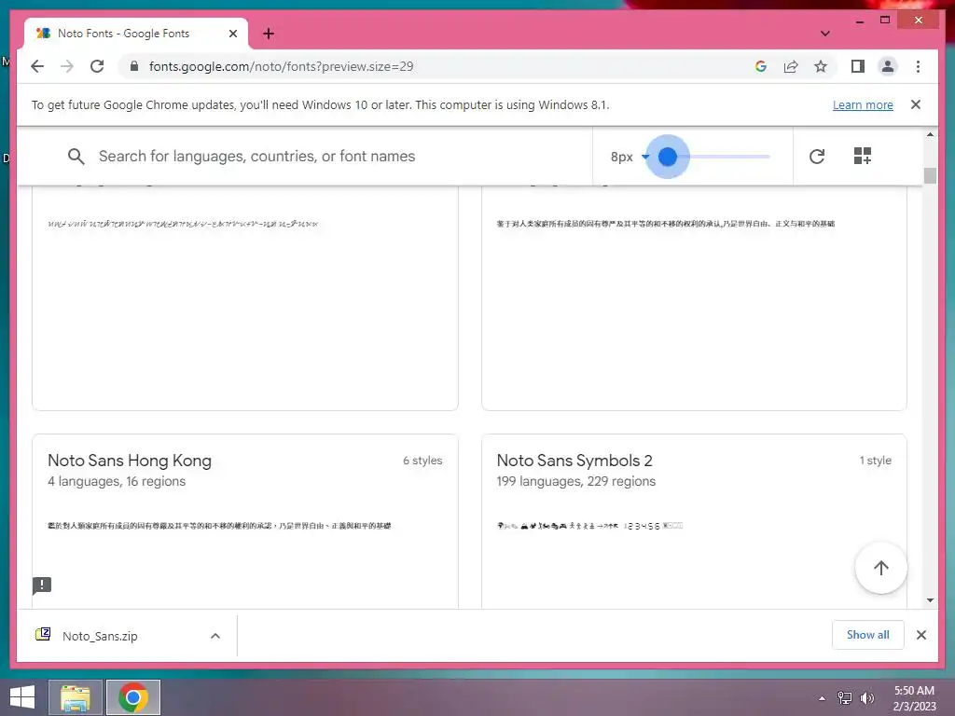Open the Chrome three-dot menu
The height and width of the screenshot is (716, 955).
point(918,66)
